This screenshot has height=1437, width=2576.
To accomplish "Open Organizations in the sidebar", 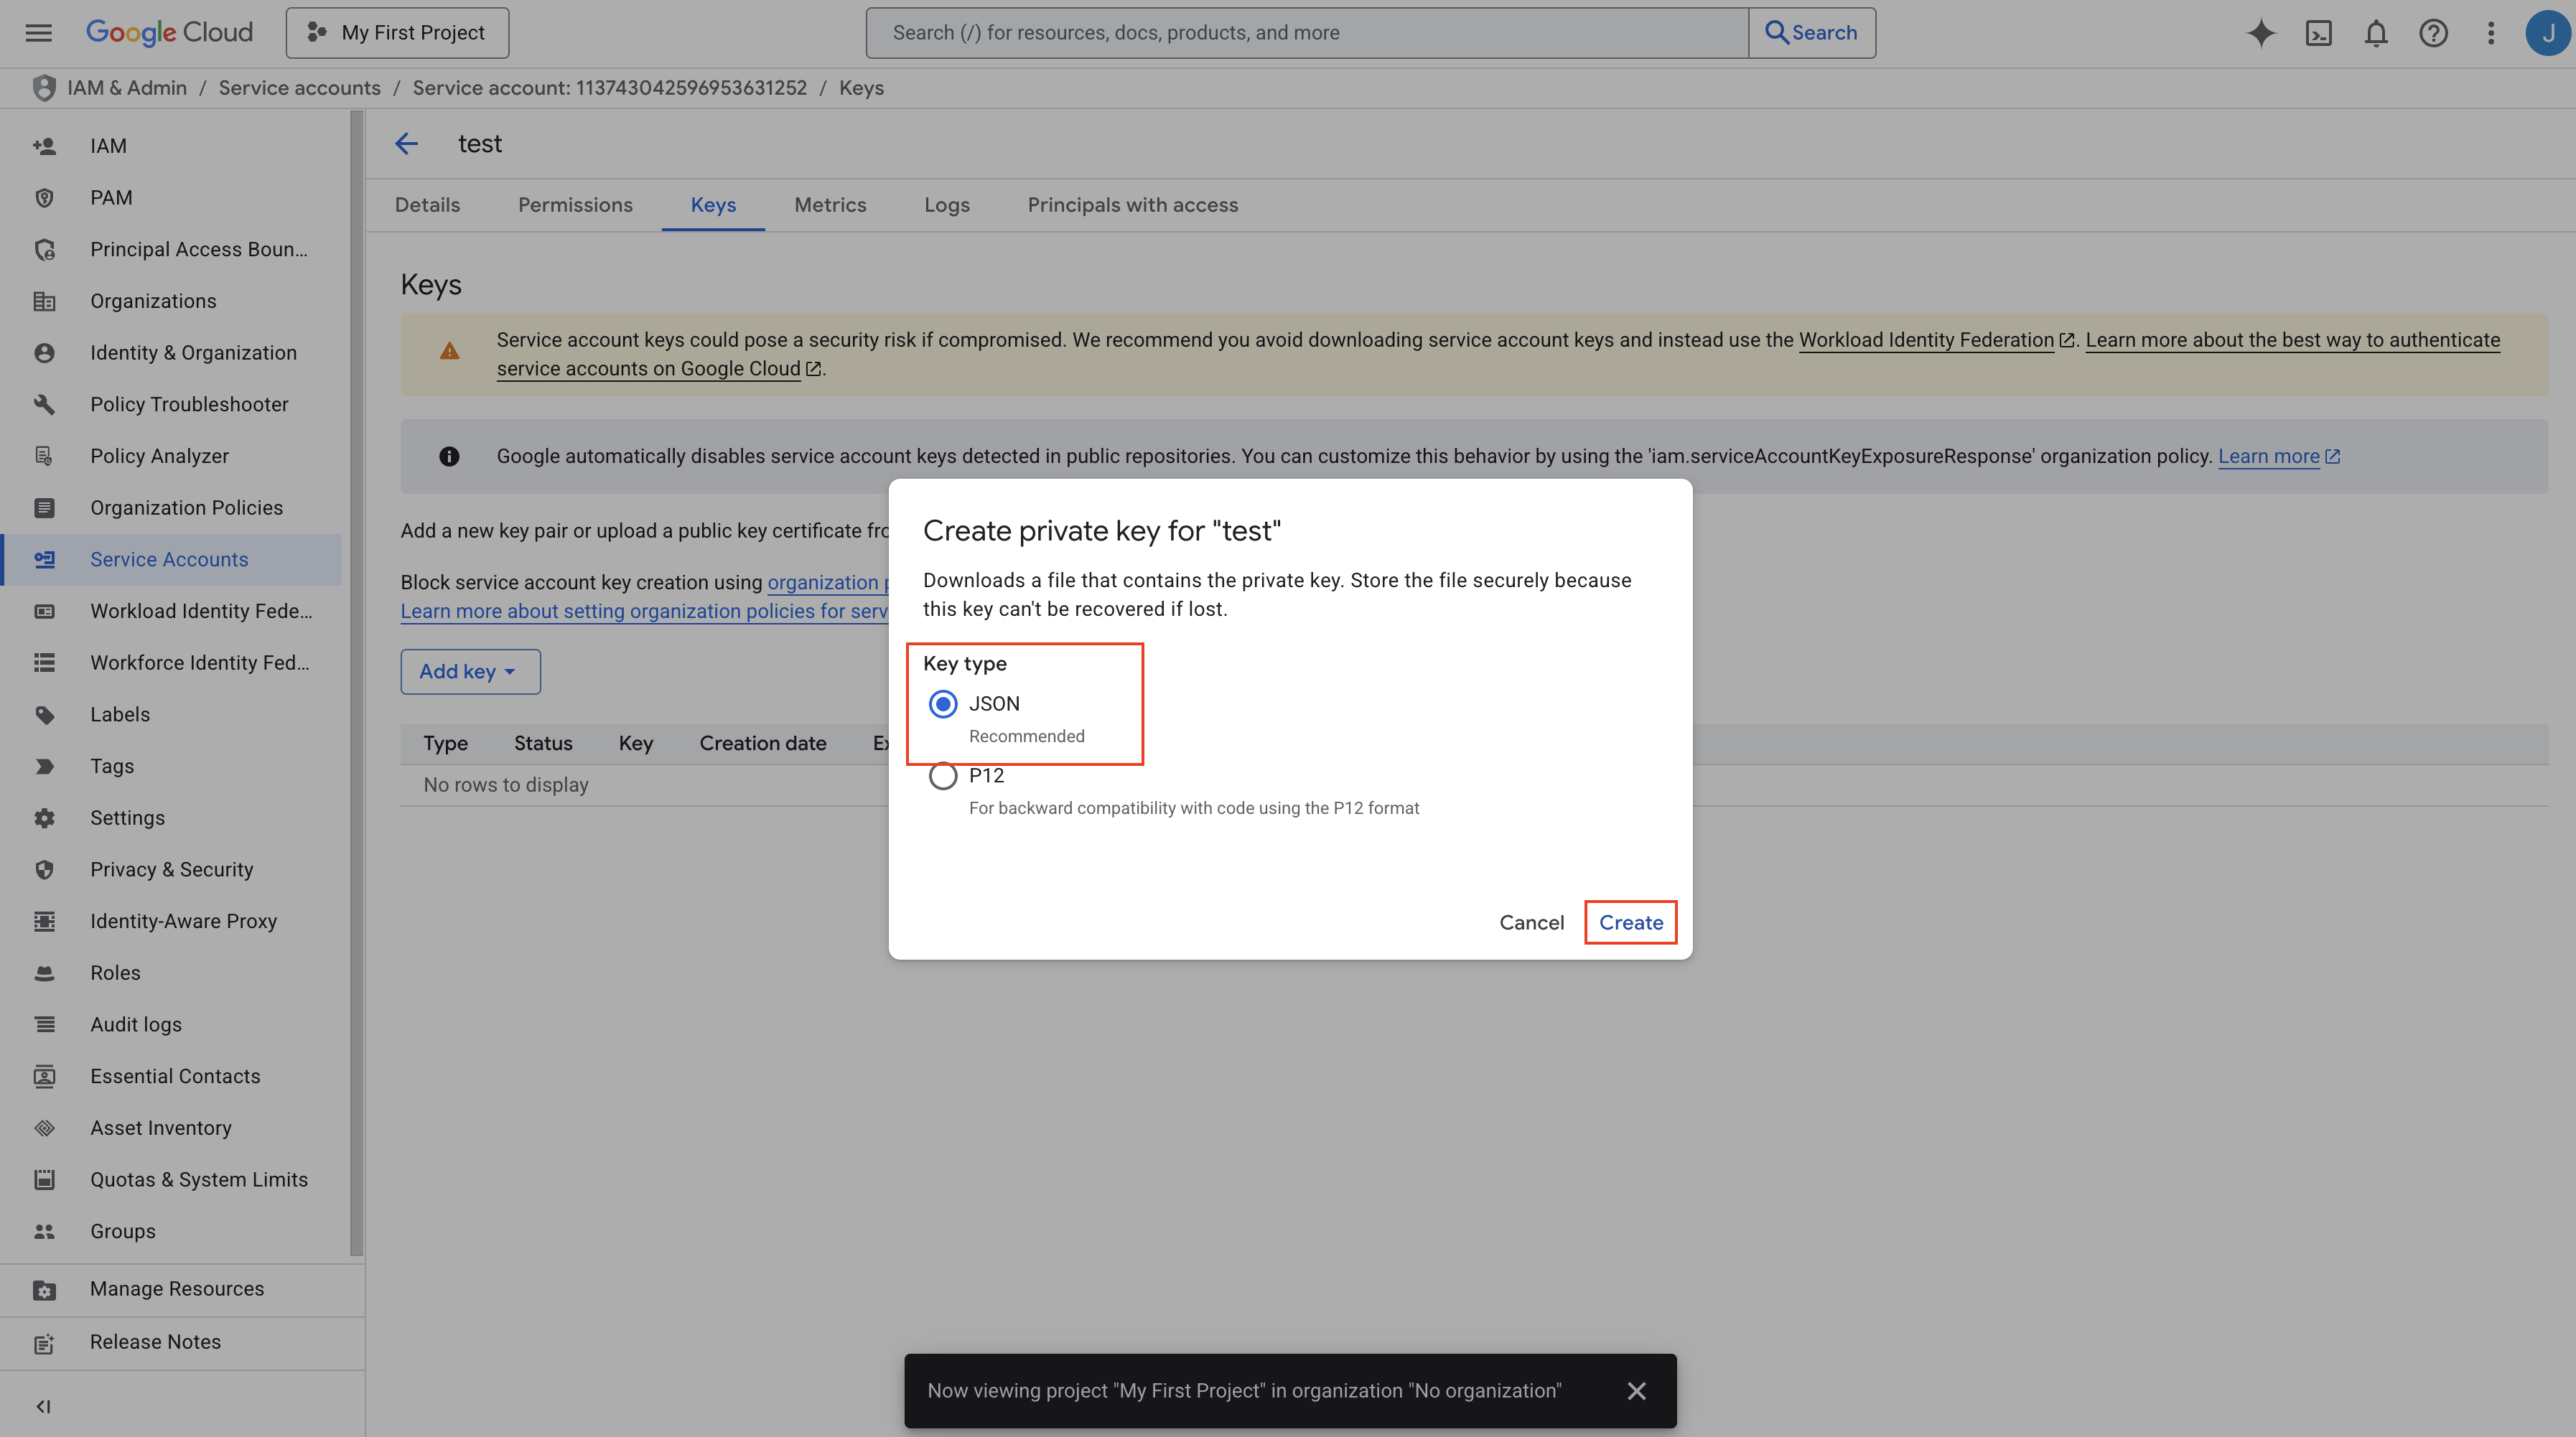I will (x=172, y=301).
